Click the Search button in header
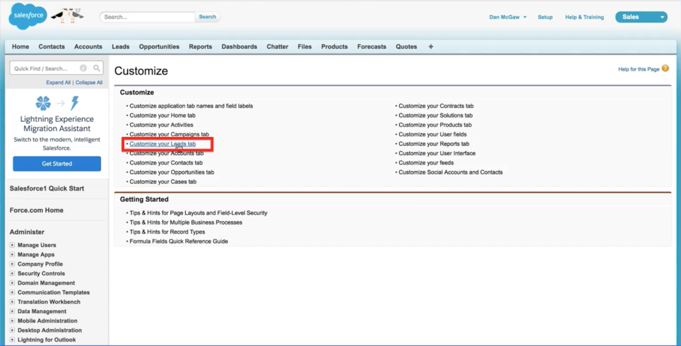 click(208, 17)
